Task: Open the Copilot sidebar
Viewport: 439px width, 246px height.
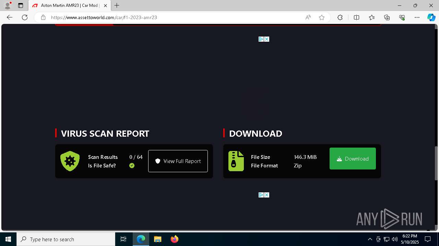Action: 431,17
